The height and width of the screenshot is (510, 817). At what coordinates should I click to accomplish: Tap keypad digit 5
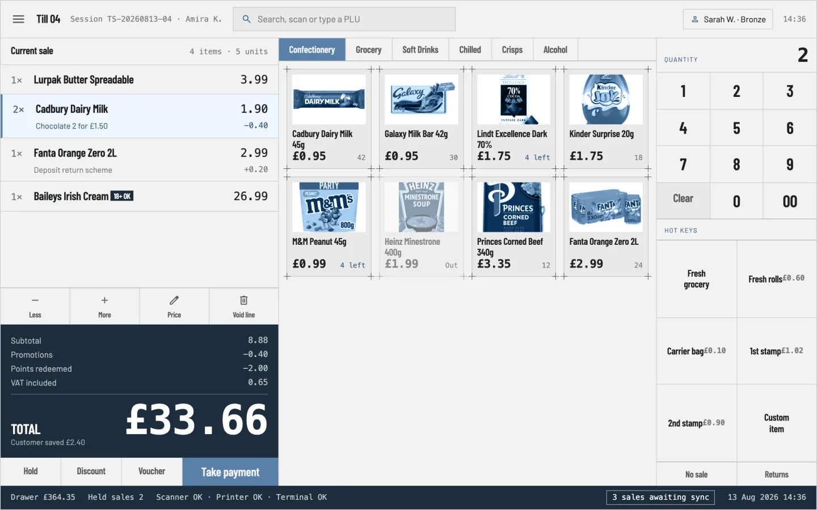[736, 128]
